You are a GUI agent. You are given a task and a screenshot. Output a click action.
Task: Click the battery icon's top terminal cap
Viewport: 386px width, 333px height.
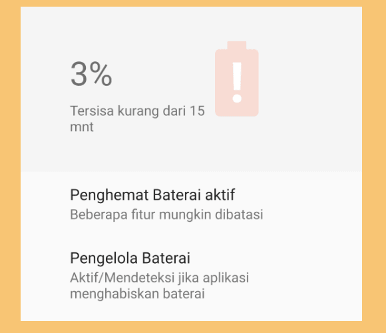[237, 45]
